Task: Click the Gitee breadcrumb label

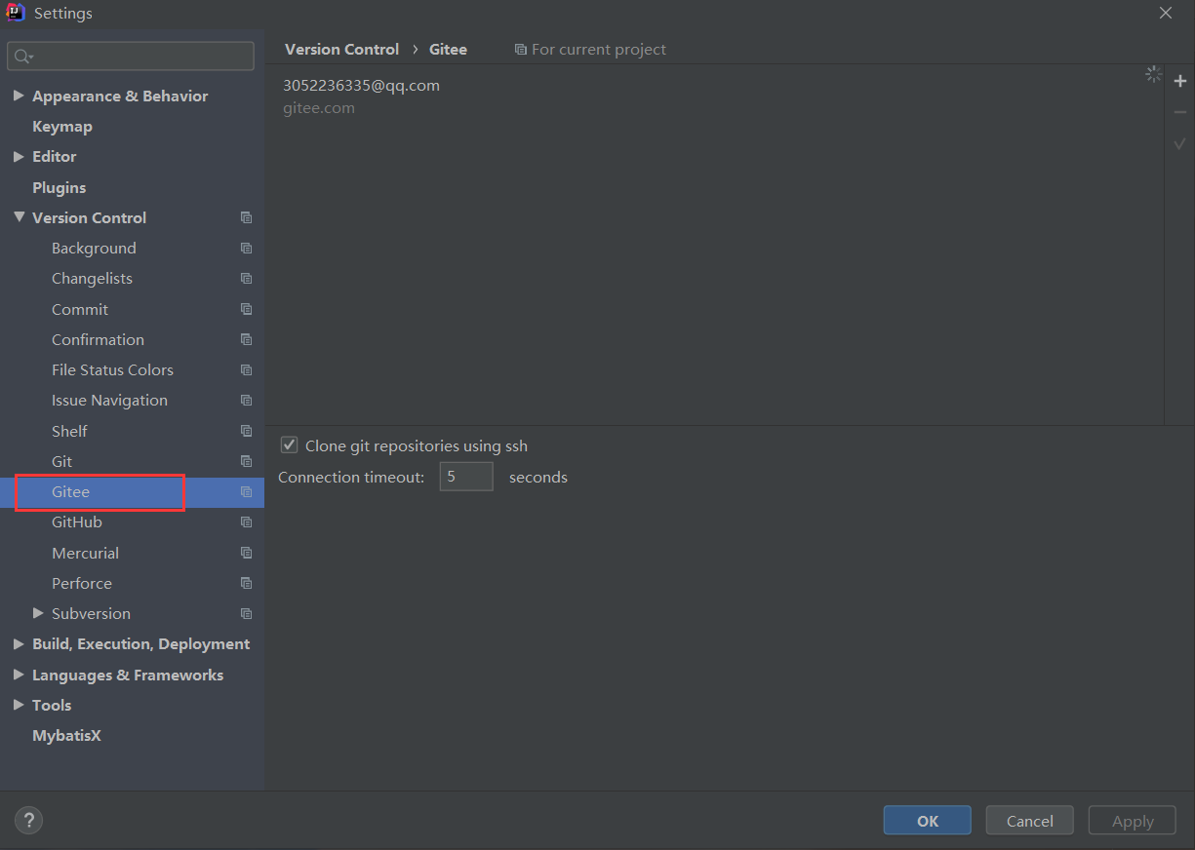Action: (x=448, y=49)
